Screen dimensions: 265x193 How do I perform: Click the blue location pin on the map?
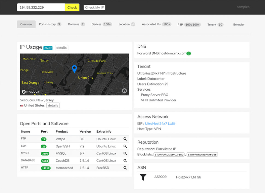click(74, 69)
